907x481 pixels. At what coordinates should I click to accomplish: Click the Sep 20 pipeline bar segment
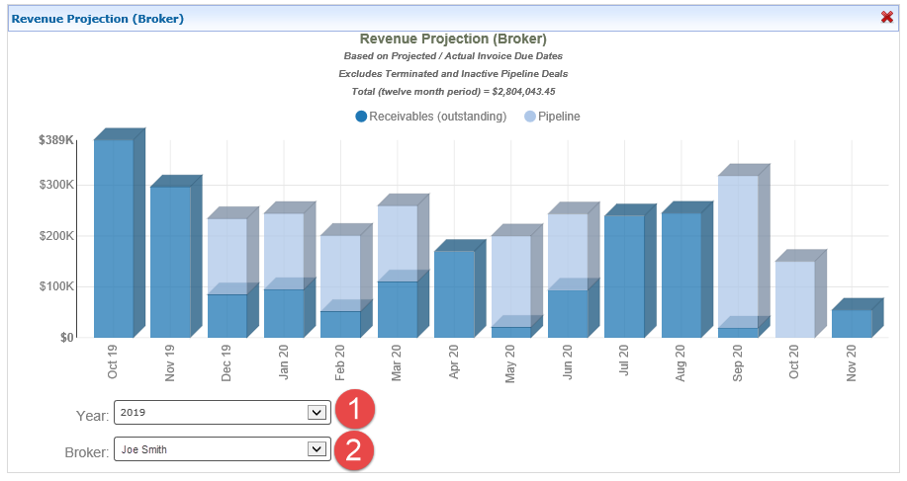pos(738,252)
